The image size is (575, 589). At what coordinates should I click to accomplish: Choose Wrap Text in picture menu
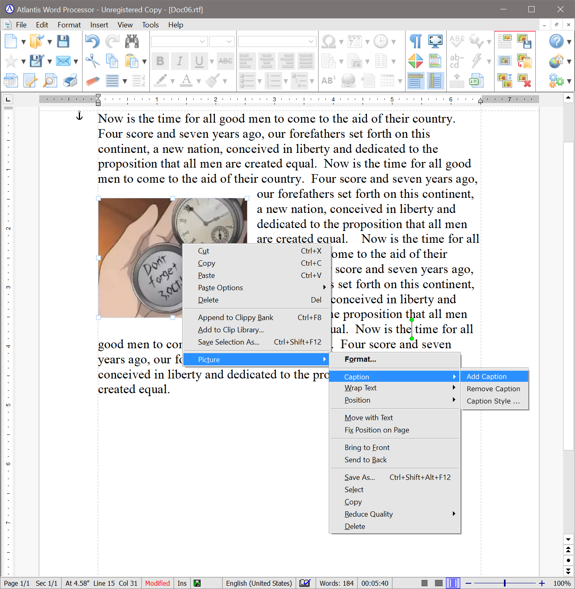[360, 388]
